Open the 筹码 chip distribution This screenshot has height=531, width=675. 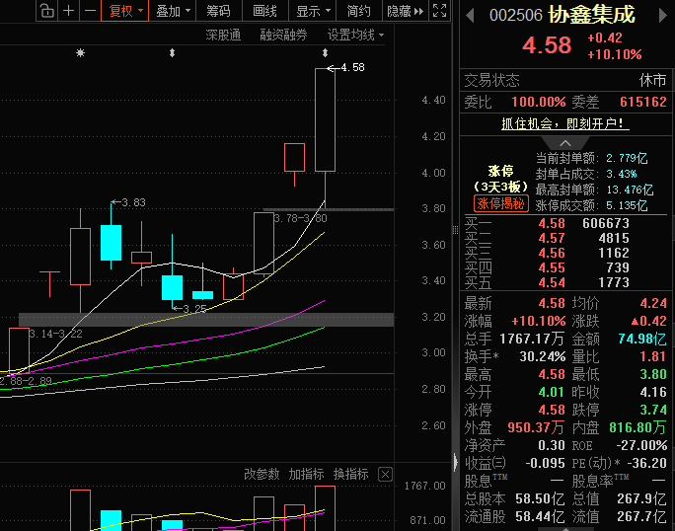[219, 11]
